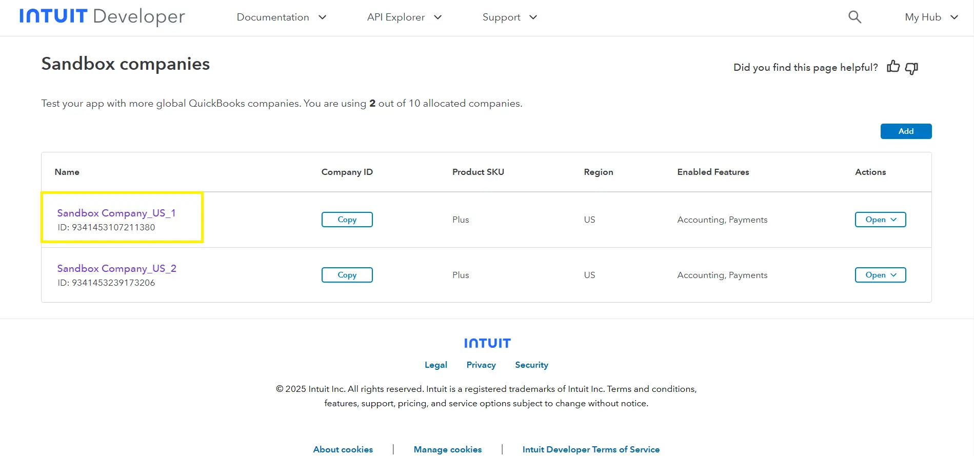Open the Sandbox Company_US_1 link

point(116,213)
